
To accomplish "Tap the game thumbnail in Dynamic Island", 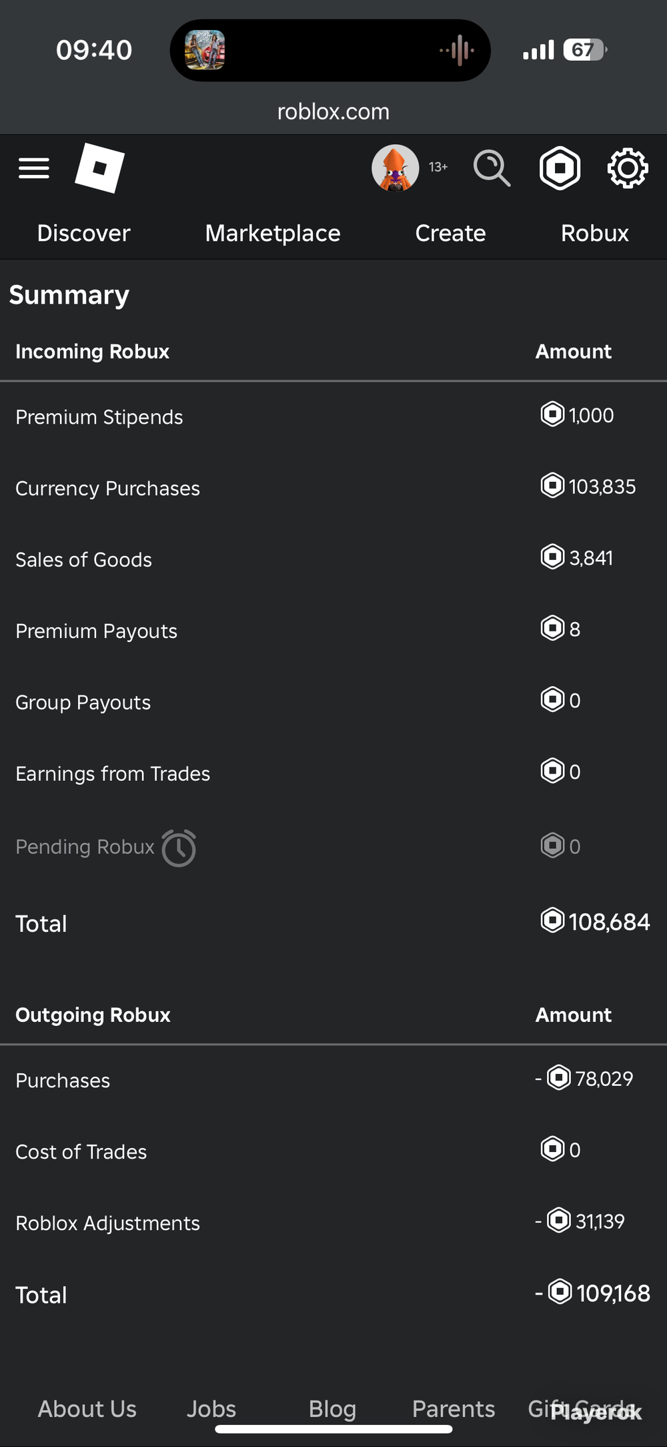I will pyautogui.click(x=205, y=50).
